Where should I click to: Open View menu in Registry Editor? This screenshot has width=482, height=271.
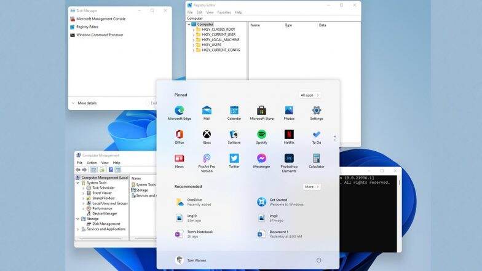coord(210,12)
